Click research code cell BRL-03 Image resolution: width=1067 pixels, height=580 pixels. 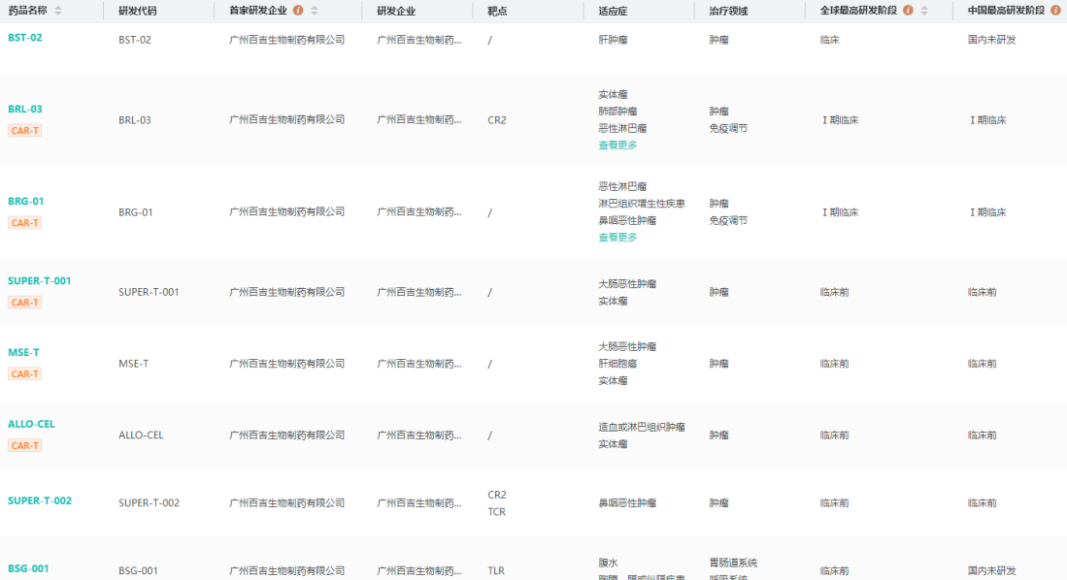pyautogui.click(x=135, y=119)
